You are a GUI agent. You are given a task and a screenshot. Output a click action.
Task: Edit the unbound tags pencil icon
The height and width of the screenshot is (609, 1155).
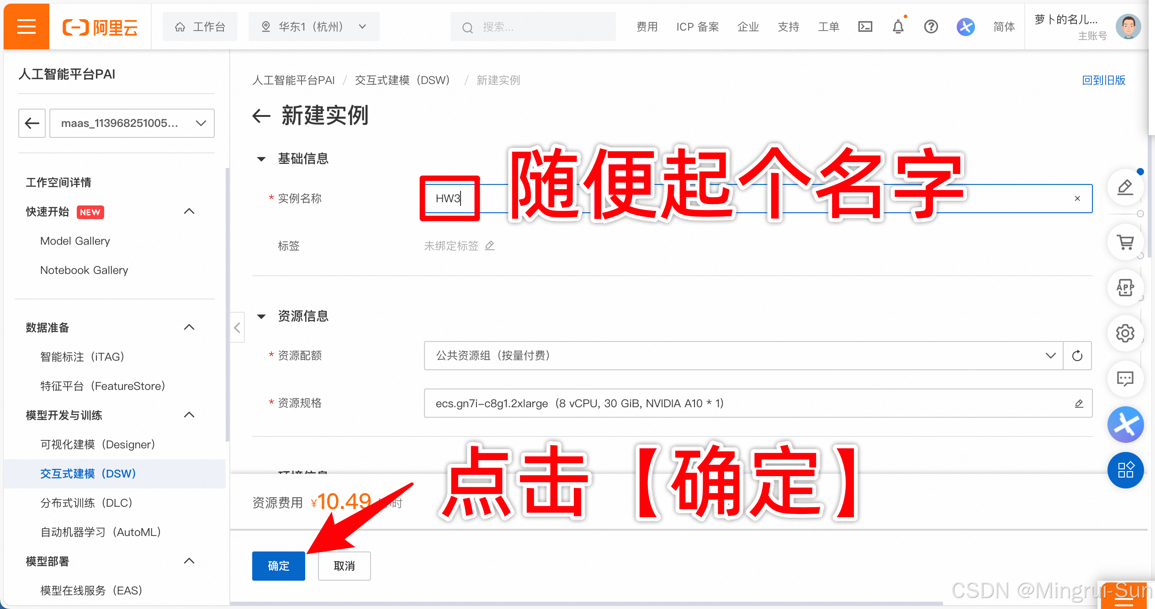[490, 246]
